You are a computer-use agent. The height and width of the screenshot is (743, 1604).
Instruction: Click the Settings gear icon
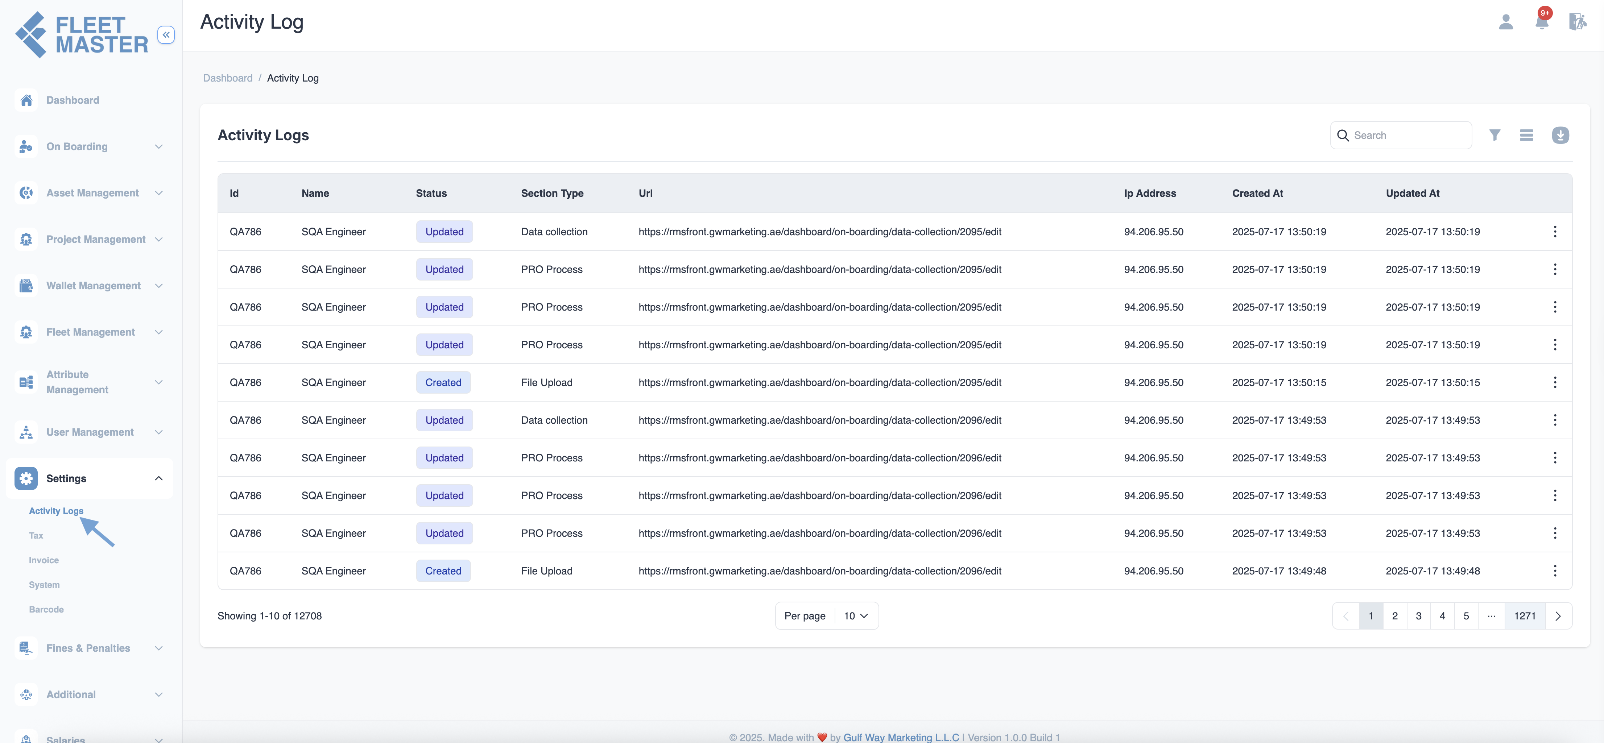pyautogui.click(x=26, y=478)
